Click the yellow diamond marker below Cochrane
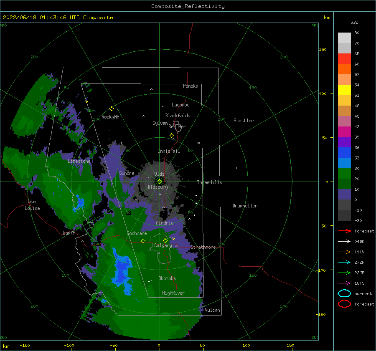Viewport: 376px width, 351px height. pyautogui.click(x=143, y=241)
